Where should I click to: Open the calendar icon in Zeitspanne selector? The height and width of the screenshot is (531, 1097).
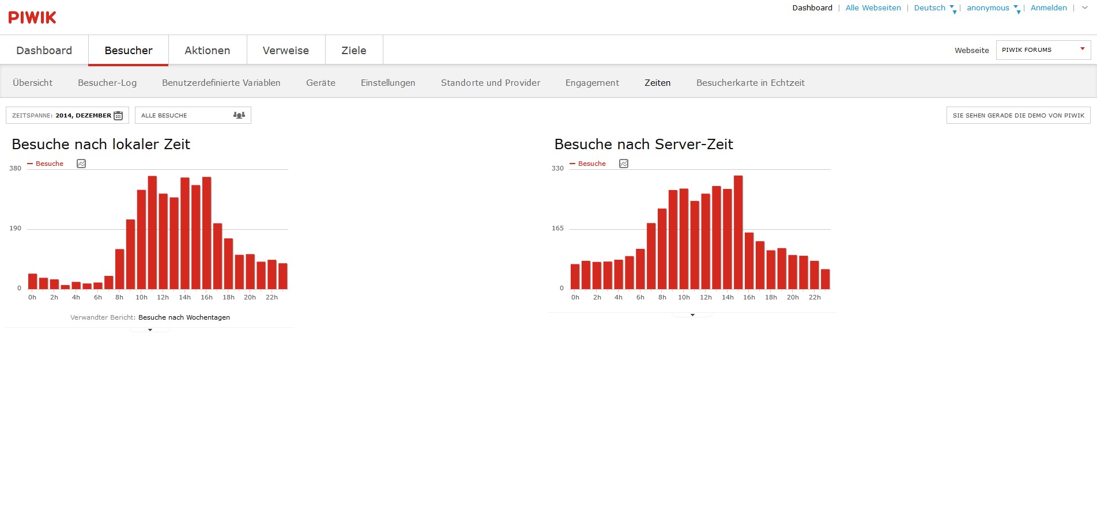[118, 116]
